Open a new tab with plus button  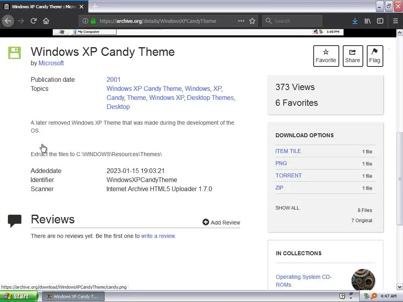[95, 6]
